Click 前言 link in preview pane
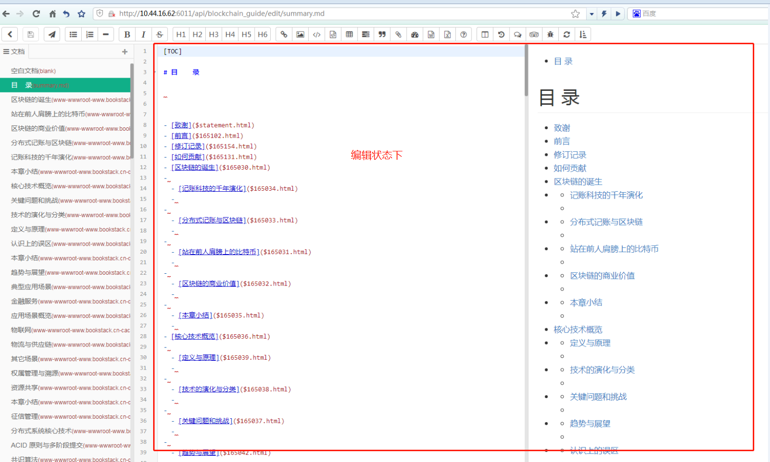770x462 pixels. click(562, 141)
